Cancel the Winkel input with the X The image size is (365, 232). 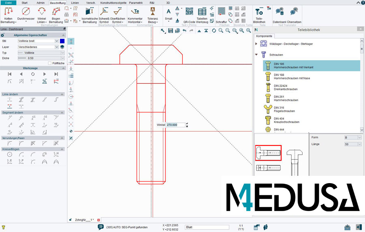tap(187, 127)
